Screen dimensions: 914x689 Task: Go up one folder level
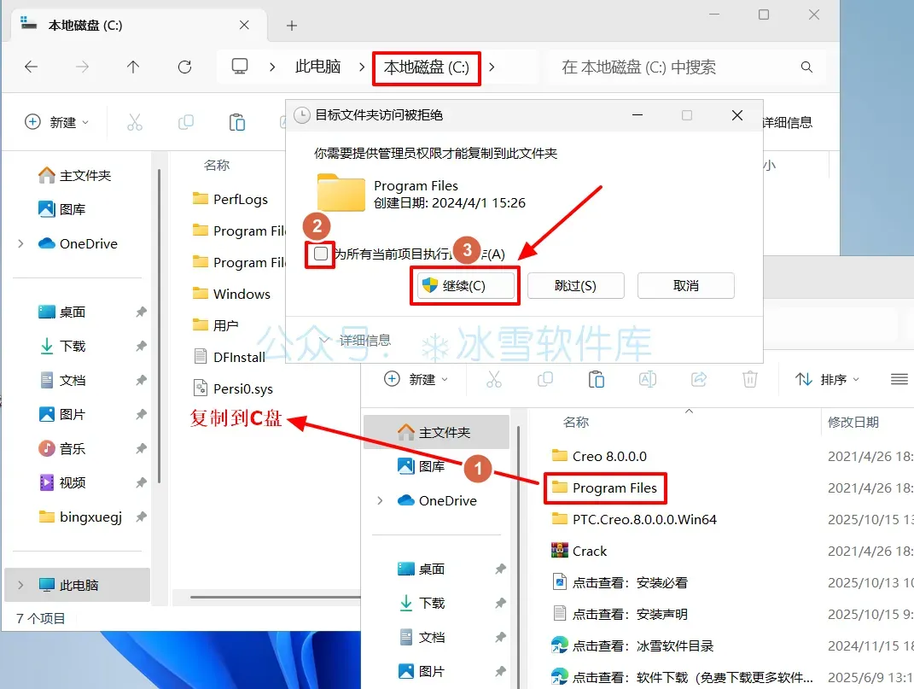coord(133,67)
